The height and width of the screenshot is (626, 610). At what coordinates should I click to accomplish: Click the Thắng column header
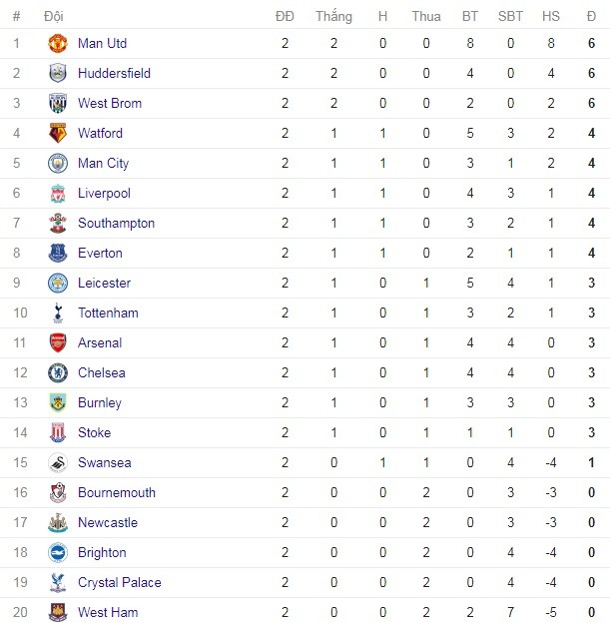coord(333,16)
